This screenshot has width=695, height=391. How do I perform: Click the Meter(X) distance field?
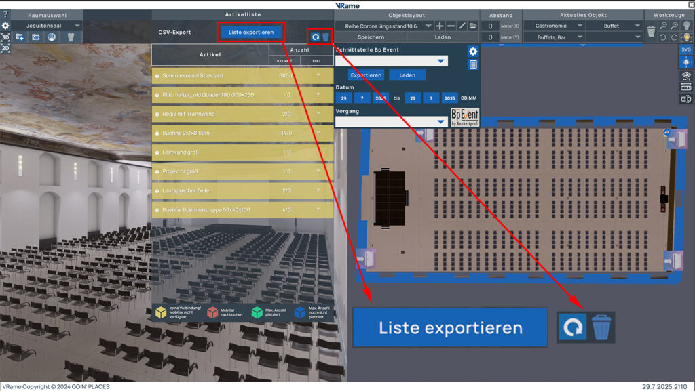click(x=490, y=26)
